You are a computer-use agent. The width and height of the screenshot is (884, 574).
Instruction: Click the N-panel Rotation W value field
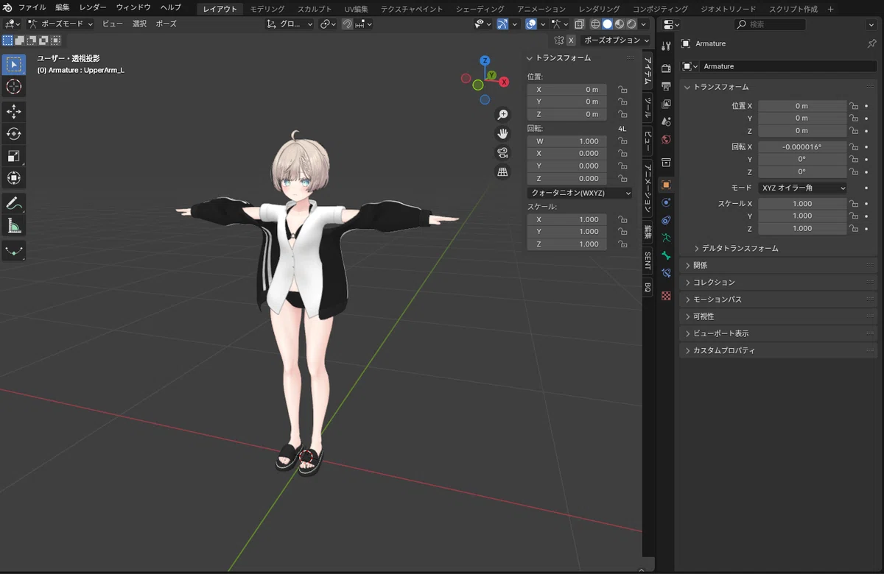click(567, 141)
